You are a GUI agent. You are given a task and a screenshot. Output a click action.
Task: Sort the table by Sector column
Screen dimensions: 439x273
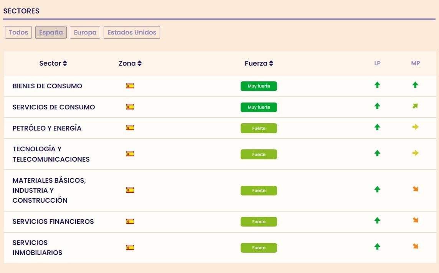coord(53,63)
